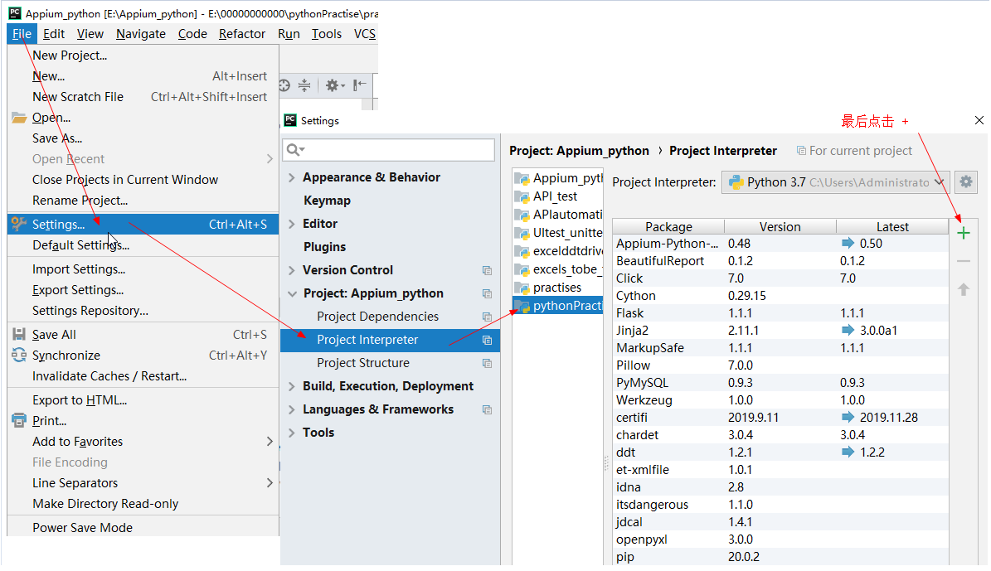Click the green plus to install a package

(963, 233)
